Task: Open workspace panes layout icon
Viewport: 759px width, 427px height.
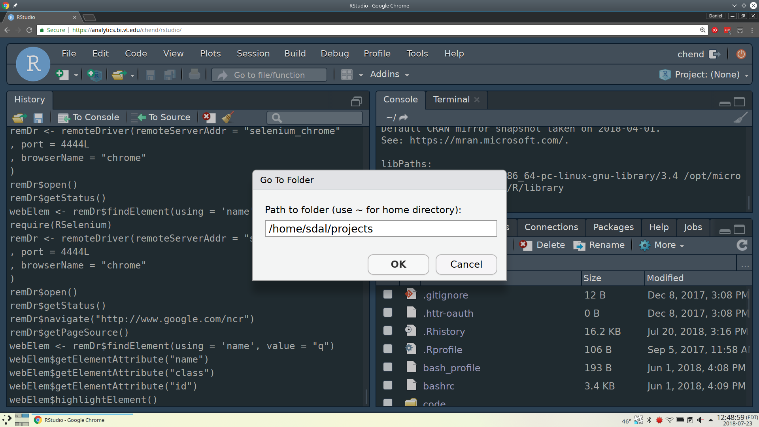Action: [x=347, y=74]
